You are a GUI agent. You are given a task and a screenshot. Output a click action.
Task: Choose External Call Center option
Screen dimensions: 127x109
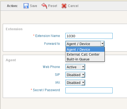coord(85,54)
